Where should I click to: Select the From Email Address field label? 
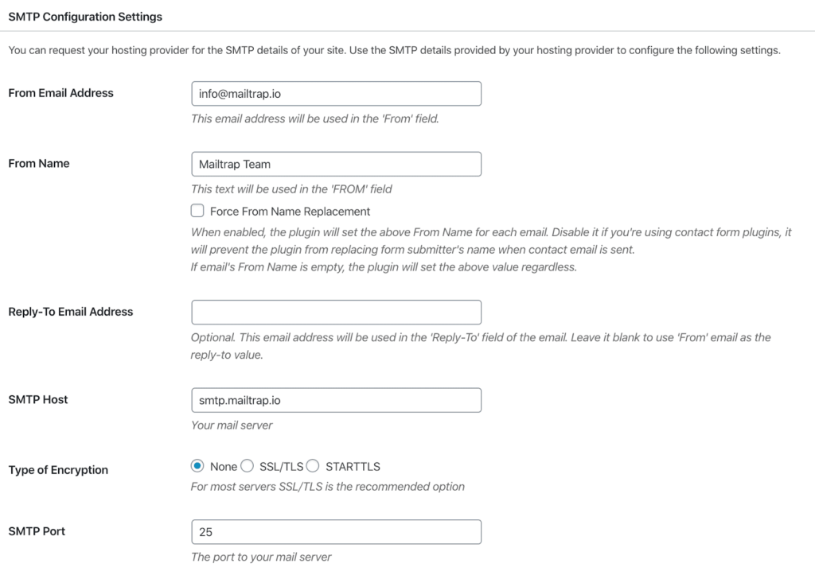60,92
